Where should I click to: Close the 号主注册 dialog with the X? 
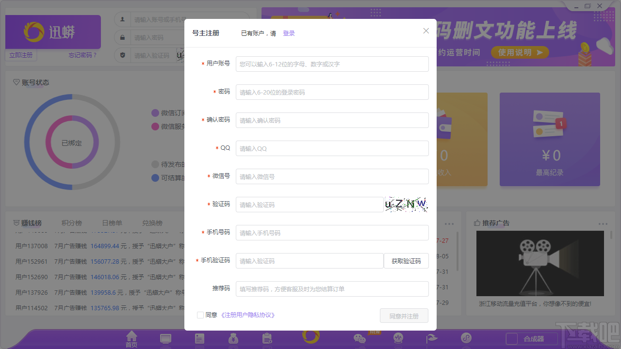pyautogui.click(x=426, y=31)
